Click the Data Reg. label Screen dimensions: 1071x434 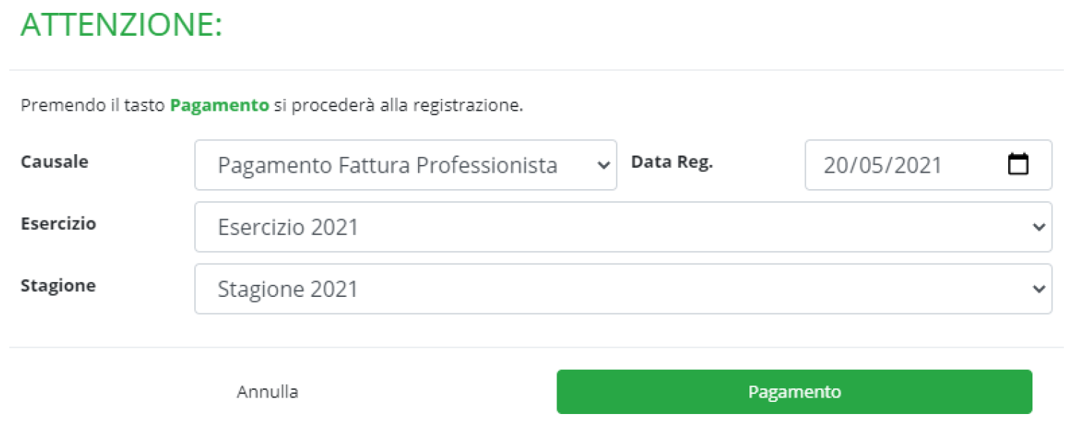(x=672, y=162)
